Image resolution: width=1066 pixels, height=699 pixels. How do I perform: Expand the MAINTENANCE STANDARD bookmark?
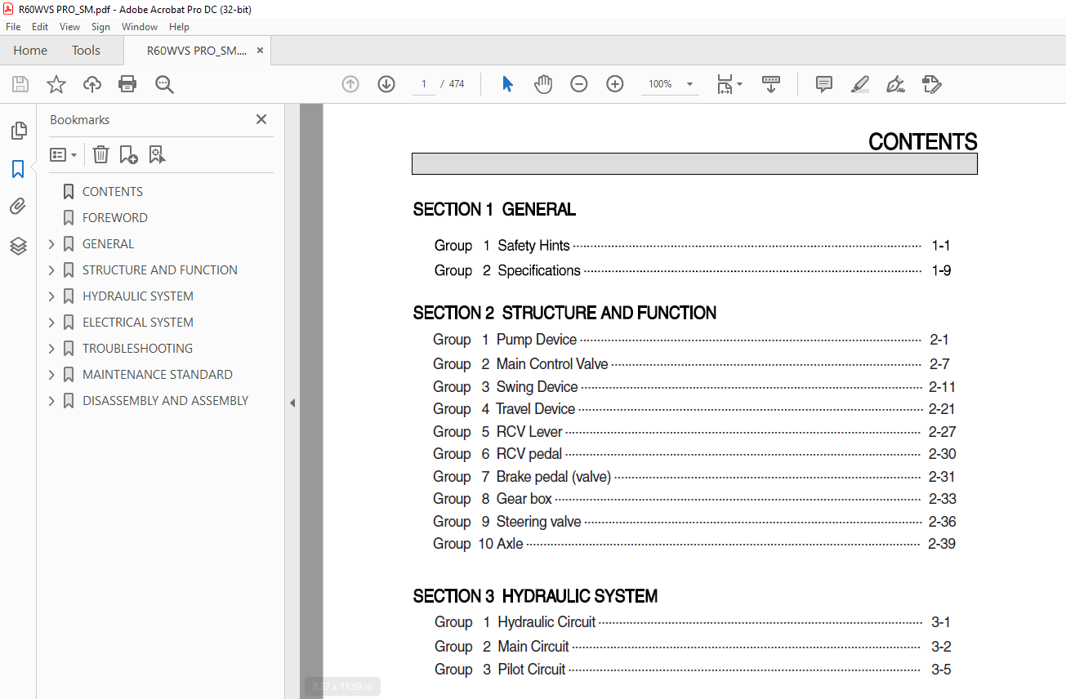click(x=51, y=375)
